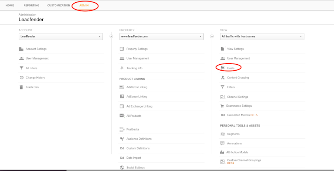Open the Leadfeeder account dropdown
Image resolution: width=334 pixels, height=171 pixels.
(x=61, y=36)
